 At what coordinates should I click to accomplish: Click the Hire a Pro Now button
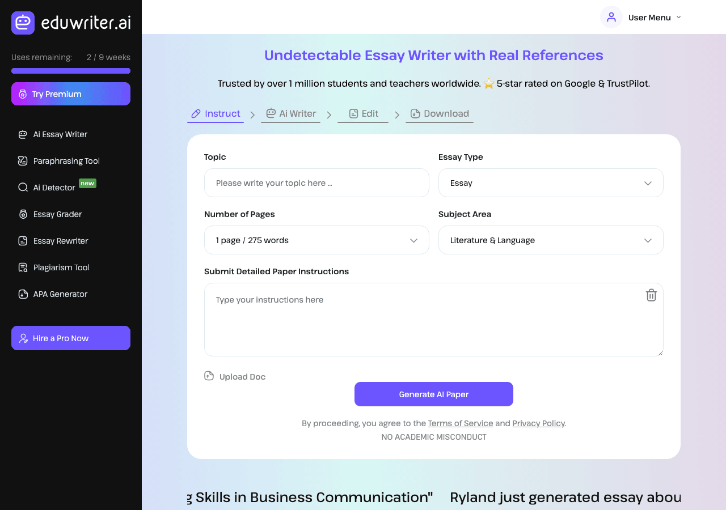(x=71, y=338)
